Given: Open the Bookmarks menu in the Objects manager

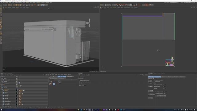Looking at the screenshot, I should [18, 75].
